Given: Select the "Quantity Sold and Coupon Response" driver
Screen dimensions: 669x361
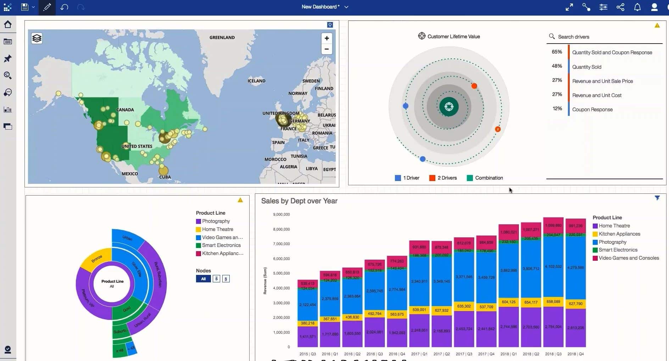Looking at the screenshot, I should [612, 52].
